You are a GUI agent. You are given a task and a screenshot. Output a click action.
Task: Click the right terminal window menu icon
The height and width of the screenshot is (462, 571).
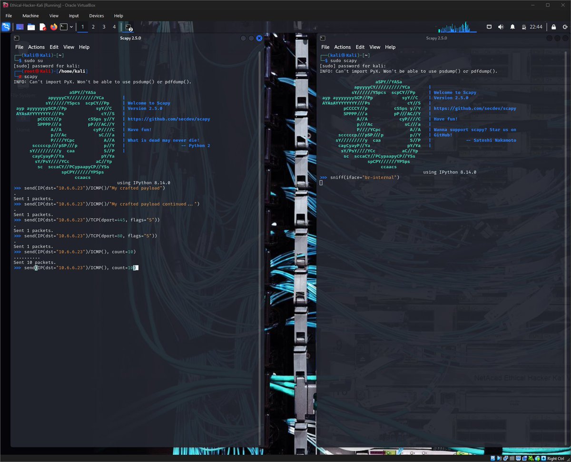click(323, 38)
